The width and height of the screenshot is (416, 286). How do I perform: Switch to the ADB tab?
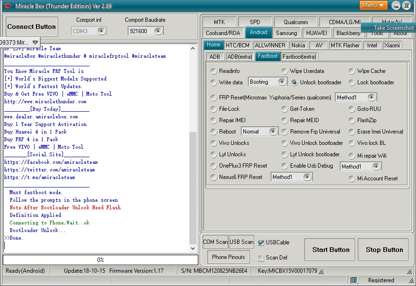(x=215, y=56)
